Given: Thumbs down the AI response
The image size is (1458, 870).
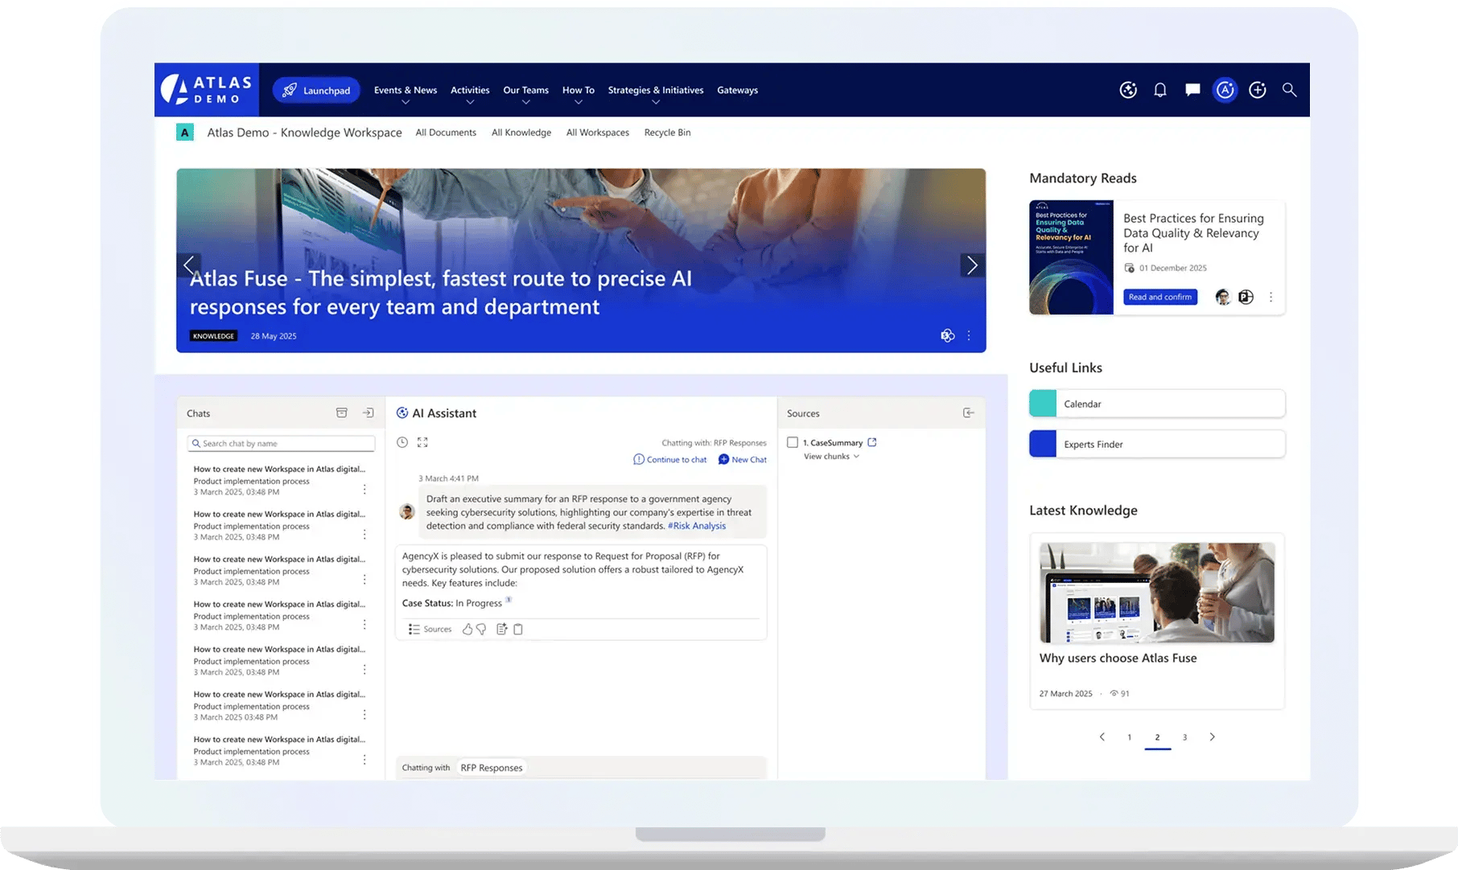Looking at the screenshot, I should click(x=481, y=629).
